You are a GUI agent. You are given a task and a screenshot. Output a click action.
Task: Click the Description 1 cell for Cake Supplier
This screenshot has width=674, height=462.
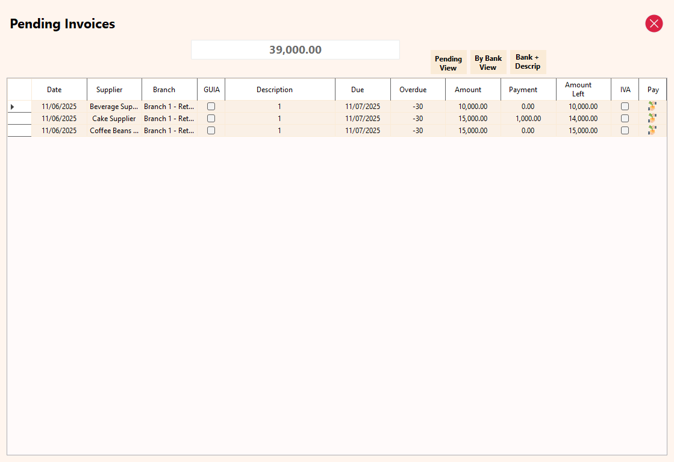point(279,119)
